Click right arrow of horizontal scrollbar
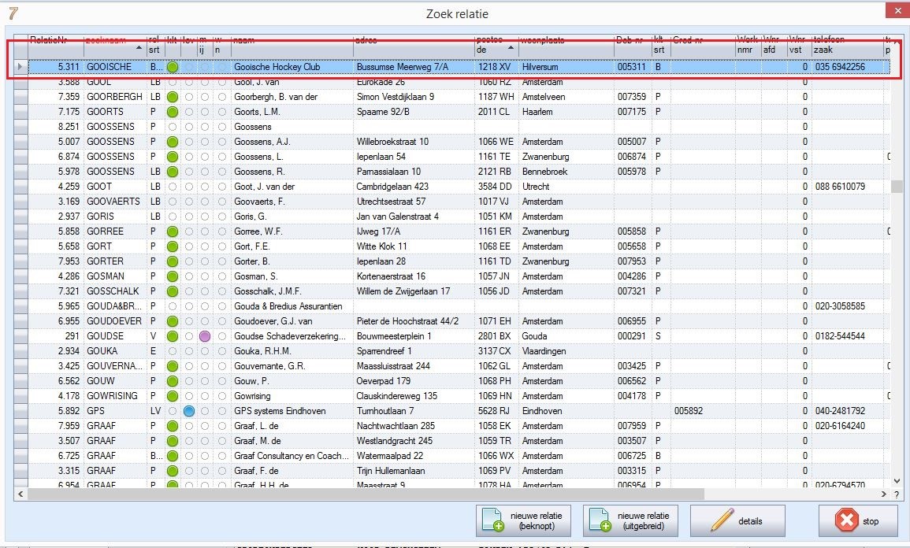 click(x=884, y=494)
